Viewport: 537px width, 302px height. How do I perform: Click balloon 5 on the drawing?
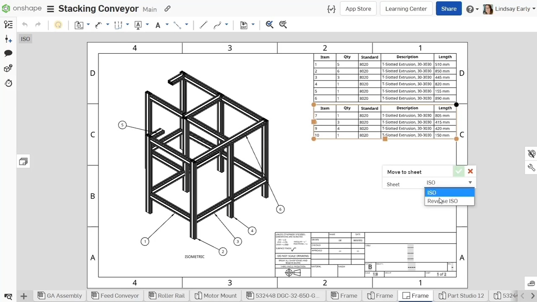pyautogui.click(x=122, y=125)
